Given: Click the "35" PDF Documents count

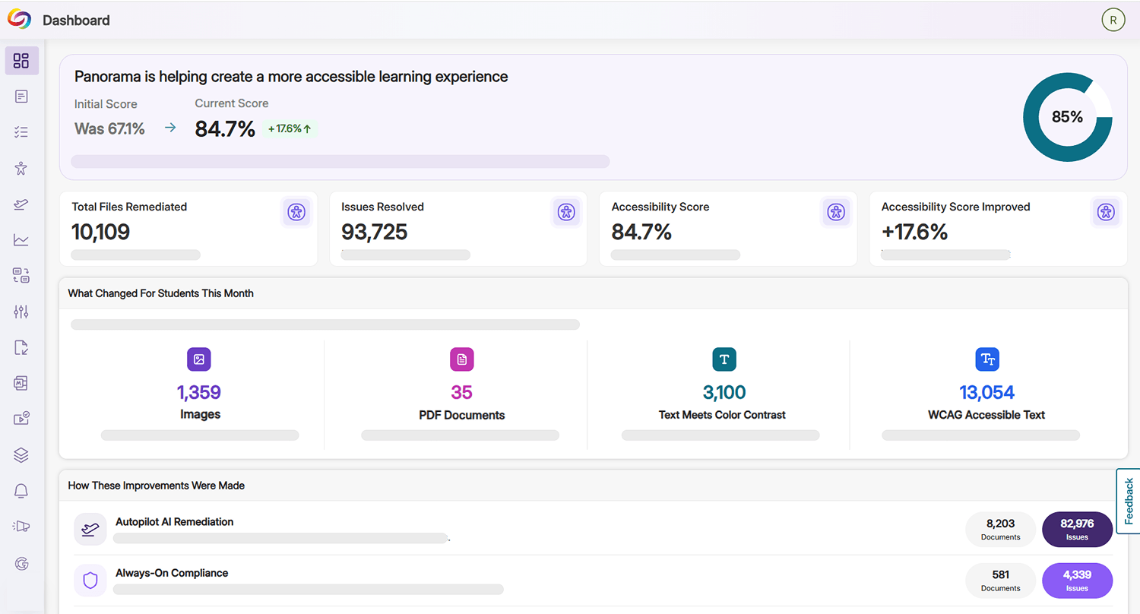Looking at the screenshot, I should [461, 392].
